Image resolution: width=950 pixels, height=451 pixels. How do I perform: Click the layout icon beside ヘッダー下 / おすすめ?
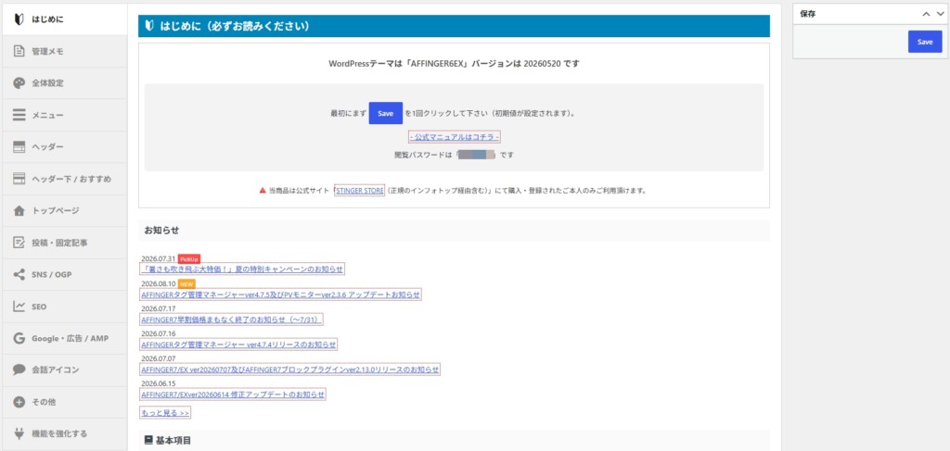click(x=19, y=179)
